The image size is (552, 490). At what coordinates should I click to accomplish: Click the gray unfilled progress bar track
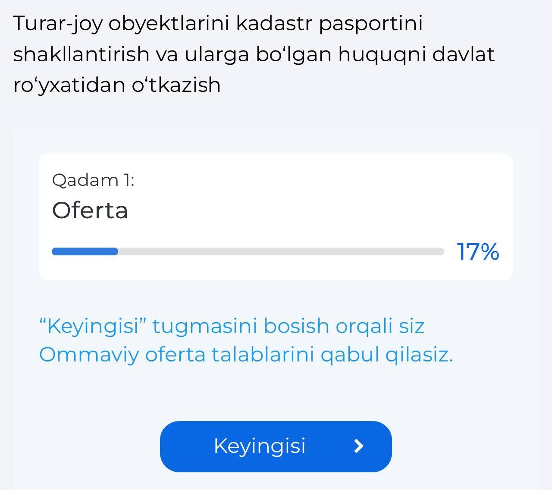click(x=280, y=251)
